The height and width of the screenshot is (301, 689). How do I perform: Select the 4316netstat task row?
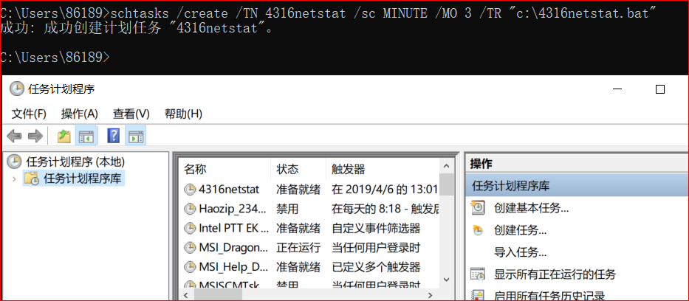point(309,190)
